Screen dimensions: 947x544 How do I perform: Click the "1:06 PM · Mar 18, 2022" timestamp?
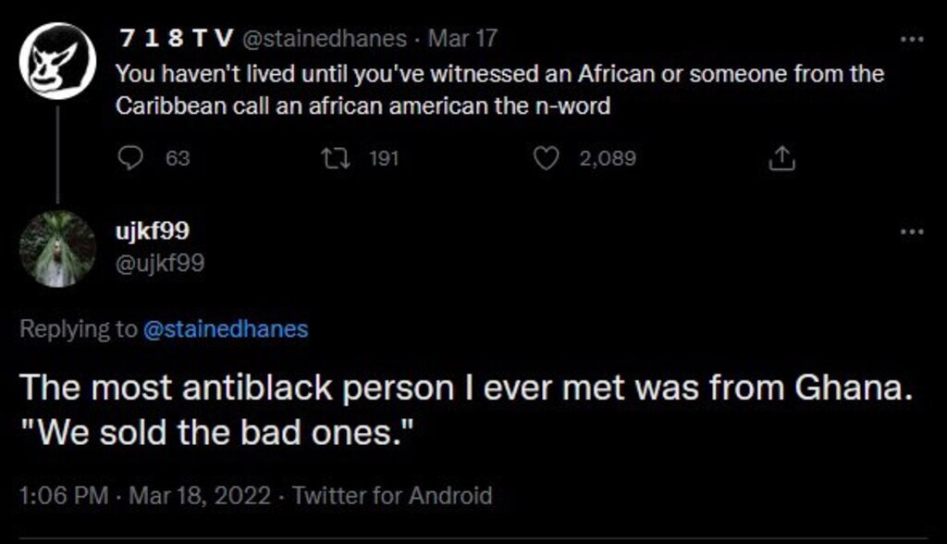pos(147,496)
